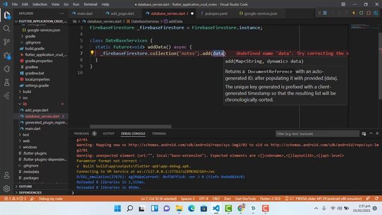Click the notifications bell in status bar

377,199
